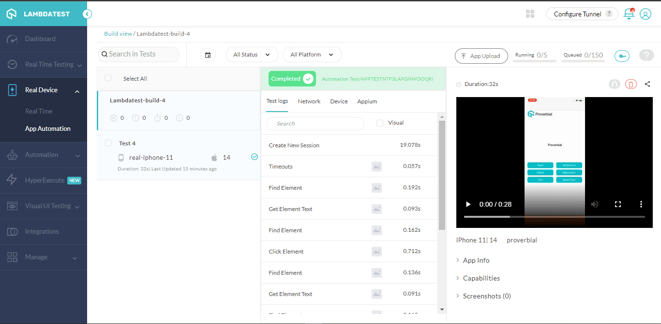This screenshot has width=661, height=324.
Task: Delete the test using the trash icon
Action: (x=631, y=84)
